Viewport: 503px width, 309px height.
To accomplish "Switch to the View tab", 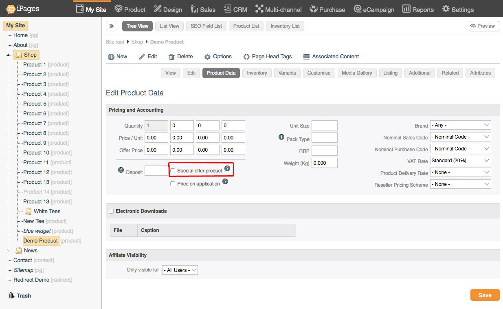I will pos(171,73).
